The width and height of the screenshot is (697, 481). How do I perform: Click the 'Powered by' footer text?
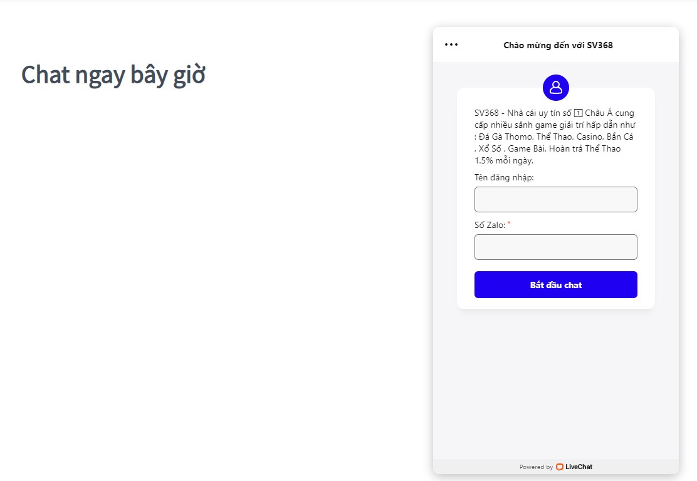[536, 467]
